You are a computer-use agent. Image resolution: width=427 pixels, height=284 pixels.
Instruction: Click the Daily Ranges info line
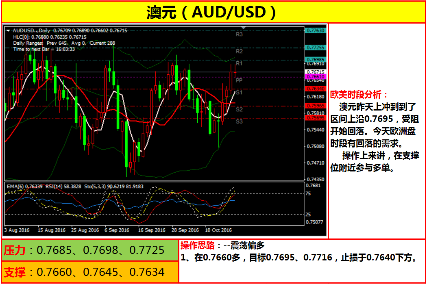(64, 43)
